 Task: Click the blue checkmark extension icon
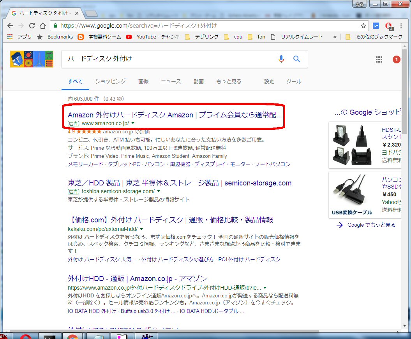click(376, 26)
